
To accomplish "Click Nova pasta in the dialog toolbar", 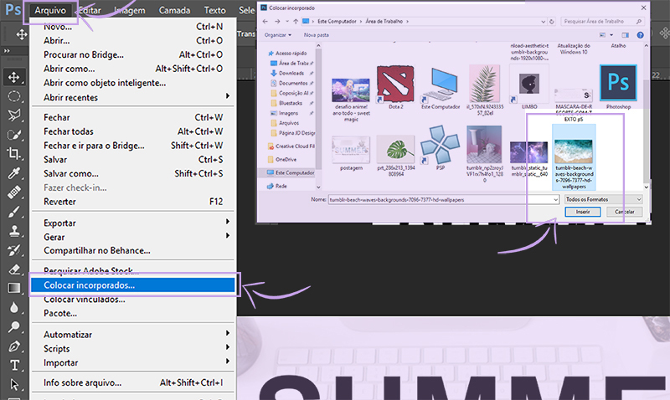I will coord(317,35).
